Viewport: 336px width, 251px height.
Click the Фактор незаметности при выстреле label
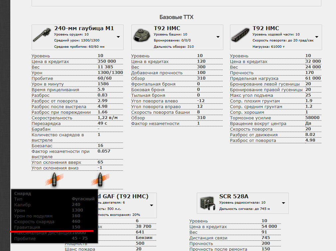click(60, 154)
